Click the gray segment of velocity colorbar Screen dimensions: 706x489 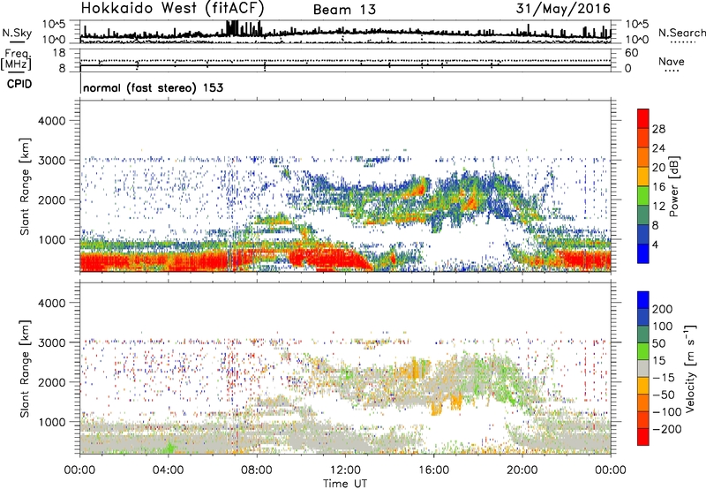[643, 369]
